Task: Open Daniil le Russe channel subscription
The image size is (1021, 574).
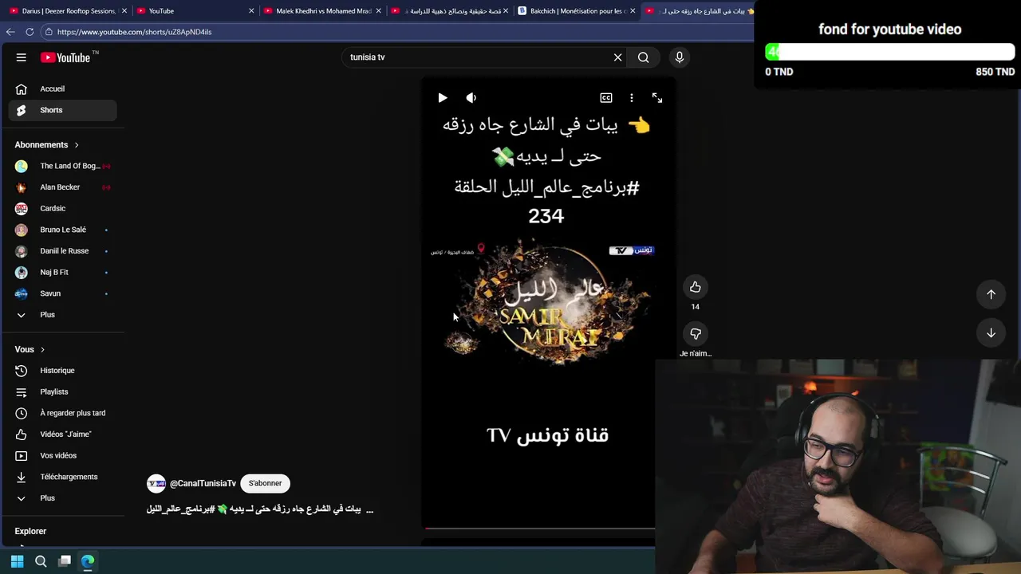Action: click(x=62, y=251)
